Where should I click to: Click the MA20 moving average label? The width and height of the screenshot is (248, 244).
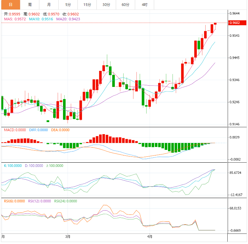[68, 19]
